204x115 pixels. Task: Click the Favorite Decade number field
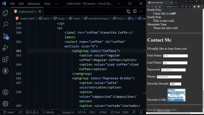pyautogui.click(x=175, y=84)
